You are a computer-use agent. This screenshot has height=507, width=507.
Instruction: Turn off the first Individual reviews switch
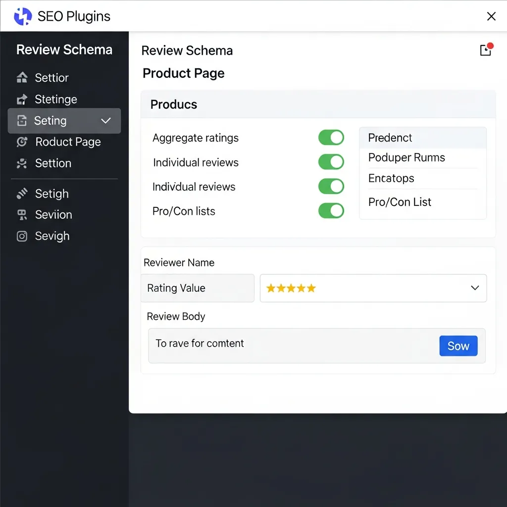[331, 162]
